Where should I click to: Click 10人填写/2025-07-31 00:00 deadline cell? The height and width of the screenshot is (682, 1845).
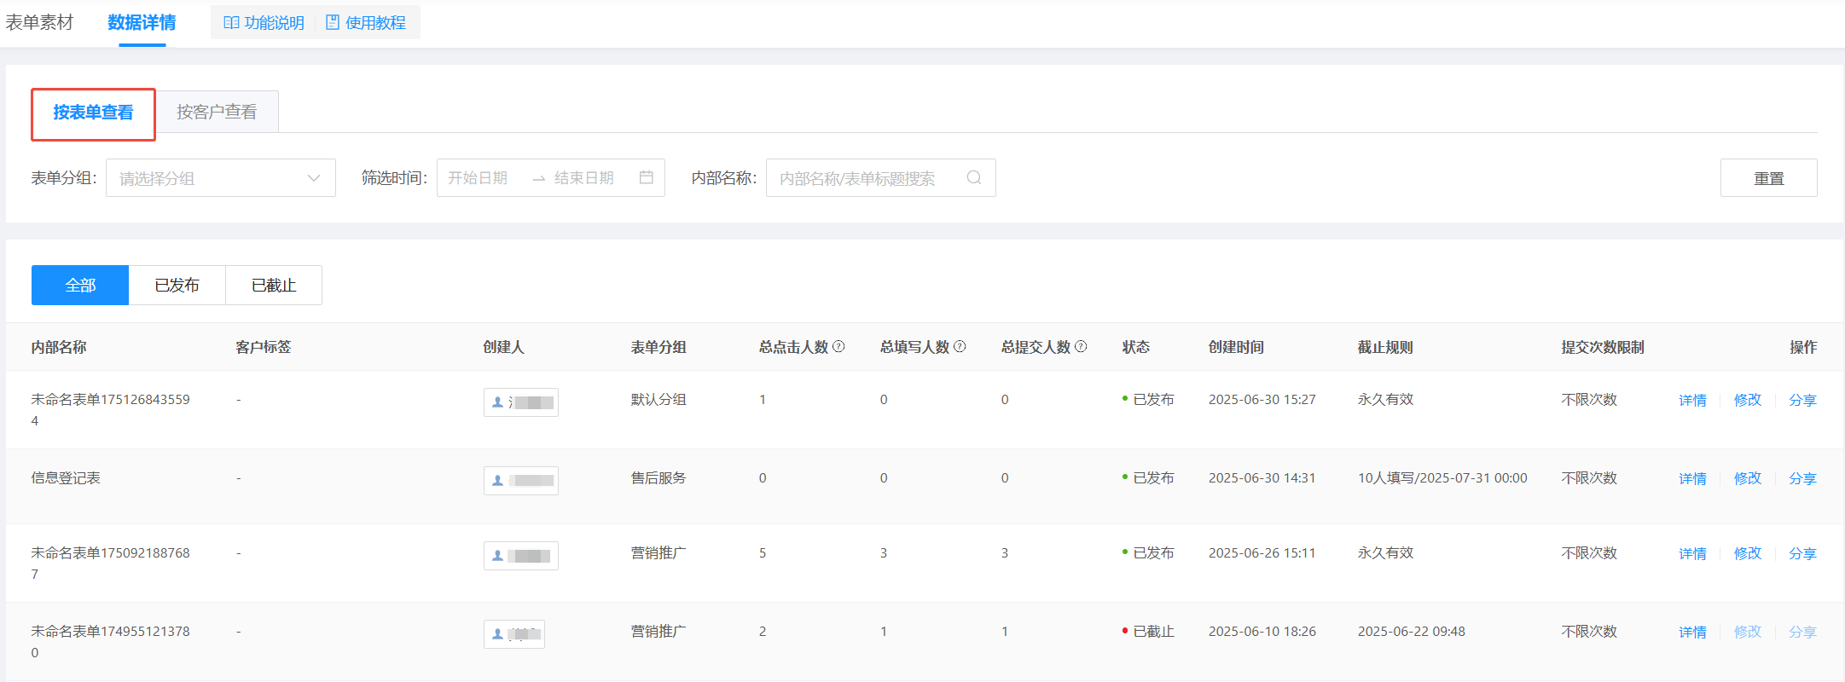pyautogui.click(x=1442, y=477)
